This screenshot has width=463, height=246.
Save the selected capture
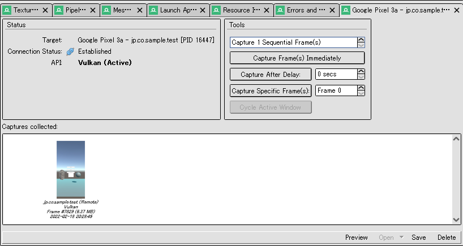point(419,238)
